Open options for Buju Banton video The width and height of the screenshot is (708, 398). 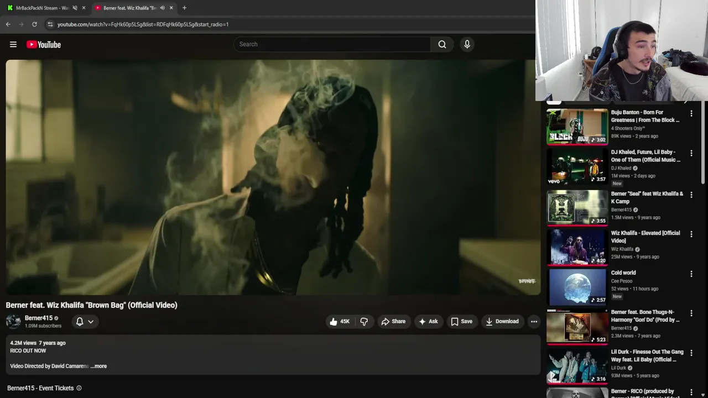(691, 113)
